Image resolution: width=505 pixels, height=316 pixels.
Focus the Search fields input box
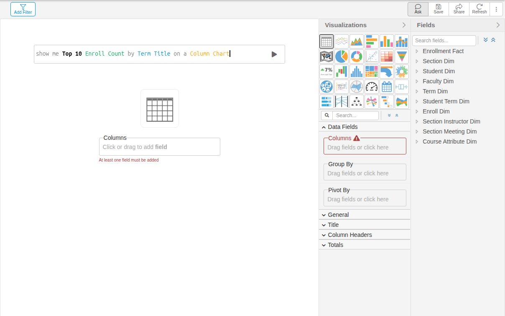click(444, 41)
